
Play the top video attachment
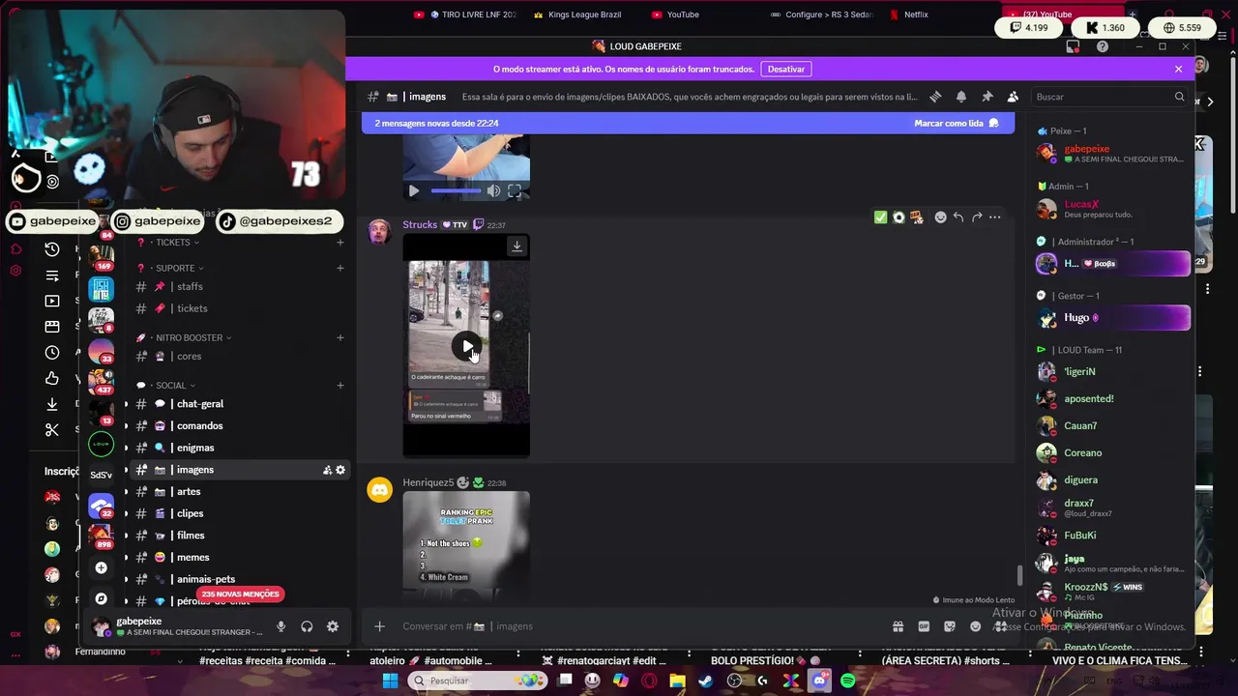(x=414, y=191)
